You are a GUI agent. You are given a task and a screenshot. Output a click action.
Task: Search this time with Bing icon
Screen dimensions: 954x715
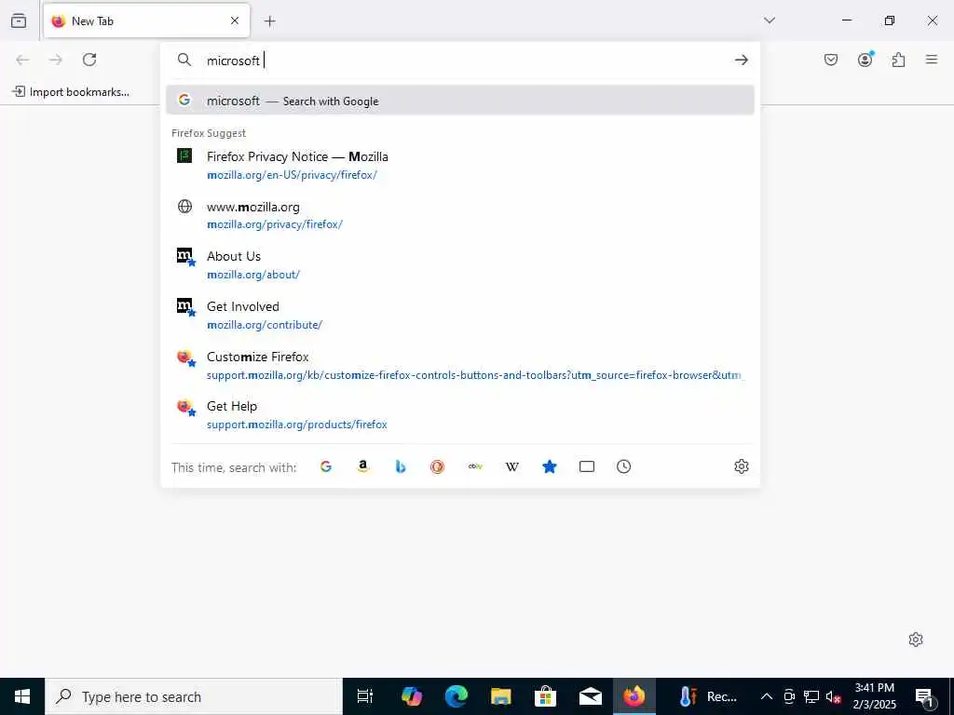401,466
